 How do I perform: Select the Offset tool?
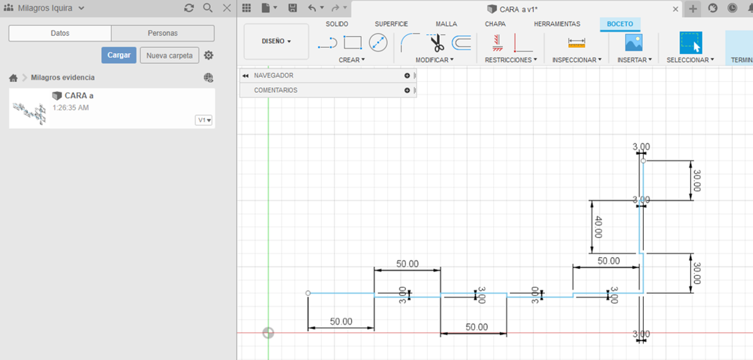pos(461,43)
